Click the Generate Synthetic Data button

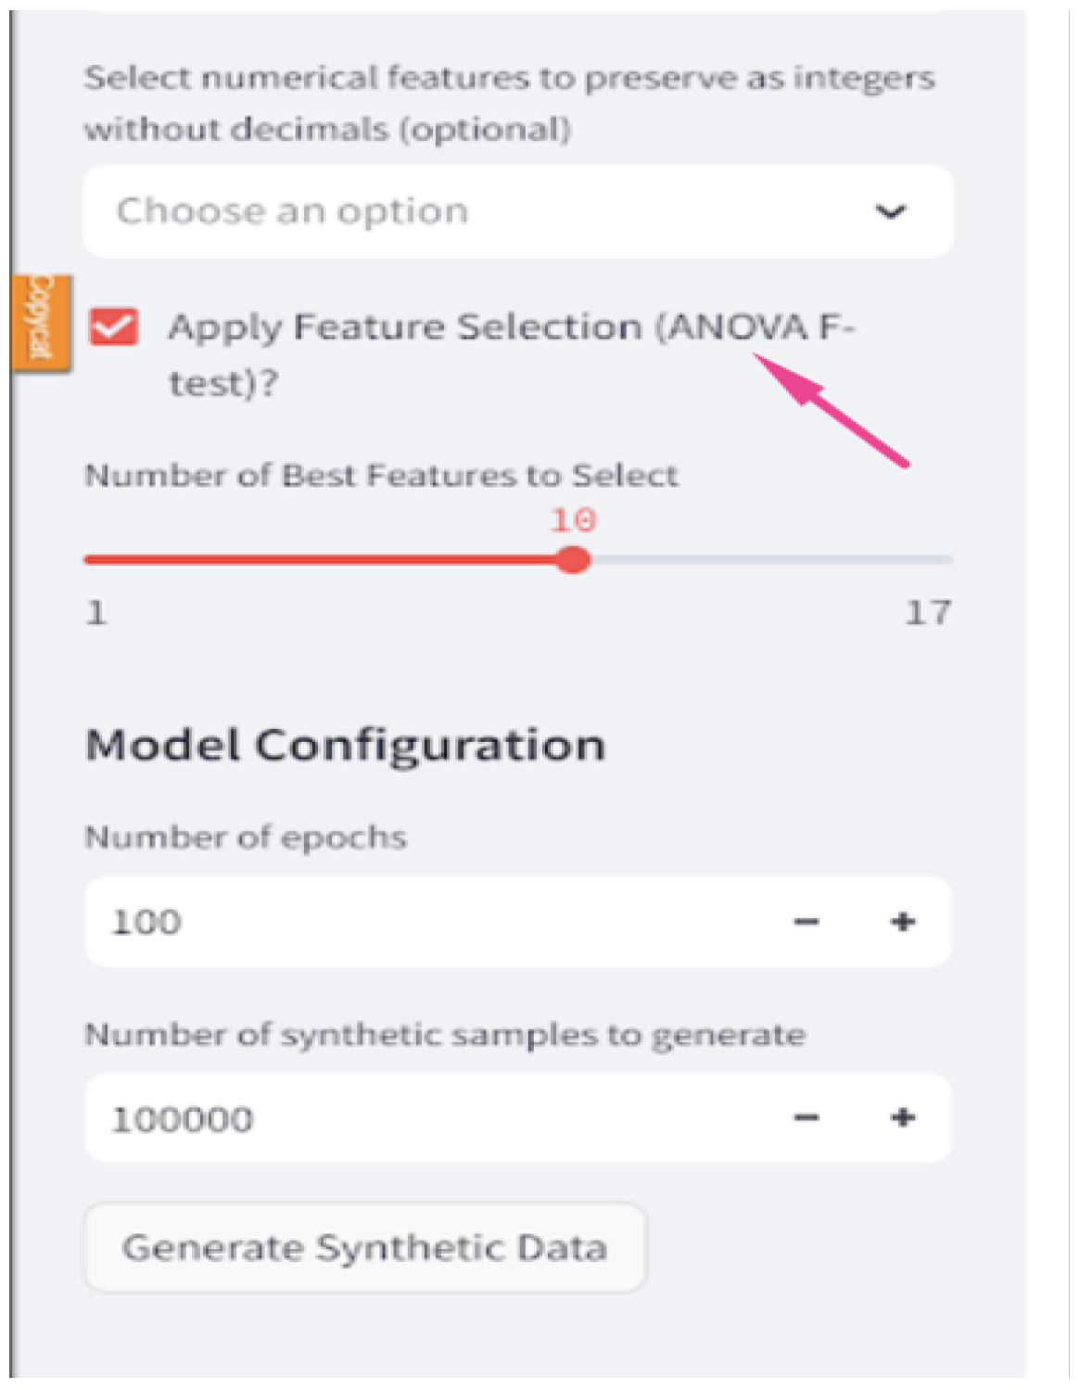[365, 1247]
